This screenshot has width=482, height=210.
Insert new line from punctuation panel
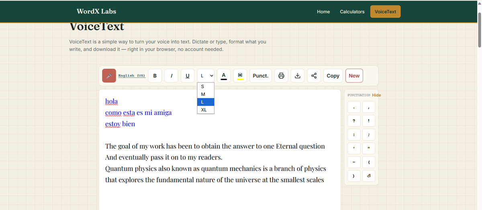coord(368,176)
